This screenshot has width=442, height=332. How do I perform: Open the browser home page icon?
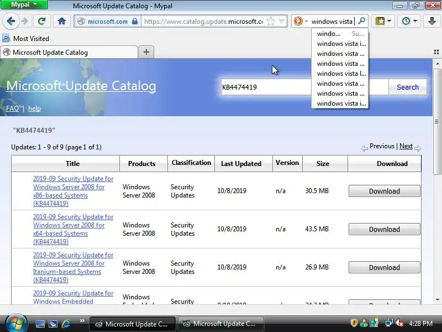tap(62, 21)
